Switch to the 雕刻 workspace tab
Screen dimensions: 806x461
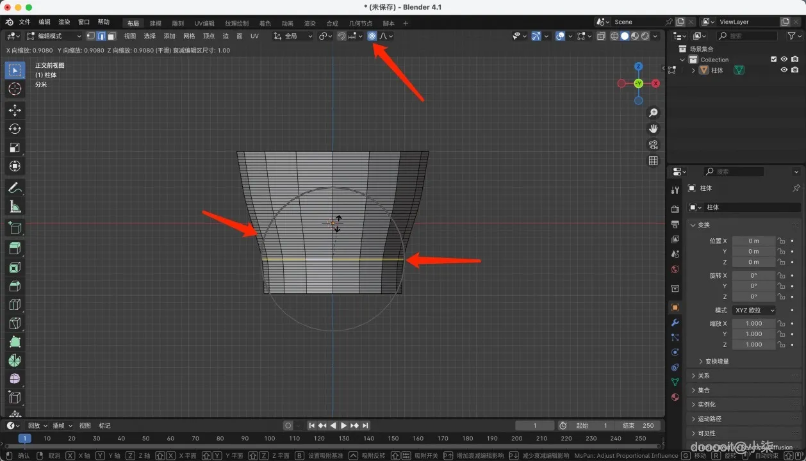[x=177, y=23]
